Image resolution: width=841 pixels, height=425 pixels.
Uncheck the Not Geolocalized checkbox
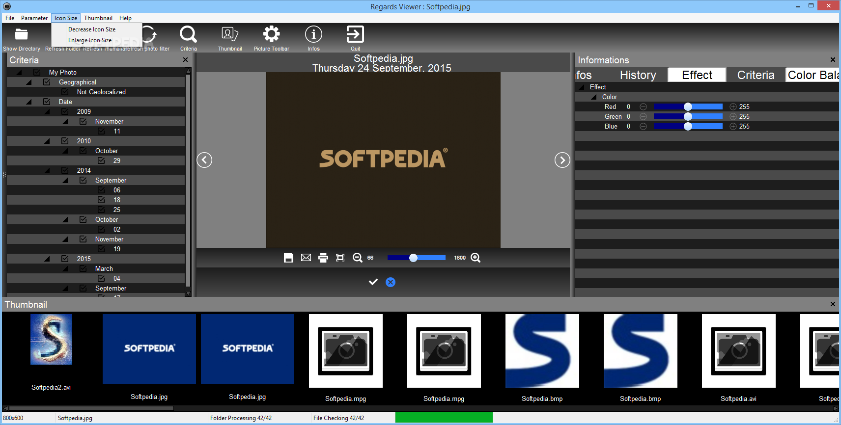pyautogui.click(x=65, y=92)
